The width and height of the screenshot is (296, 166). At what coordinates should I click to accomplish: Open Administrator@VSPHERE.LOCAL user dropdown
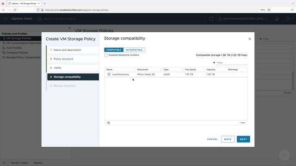243,18
